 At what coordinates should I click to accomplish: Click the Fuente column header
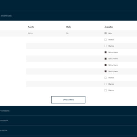[x=31, y=27]
